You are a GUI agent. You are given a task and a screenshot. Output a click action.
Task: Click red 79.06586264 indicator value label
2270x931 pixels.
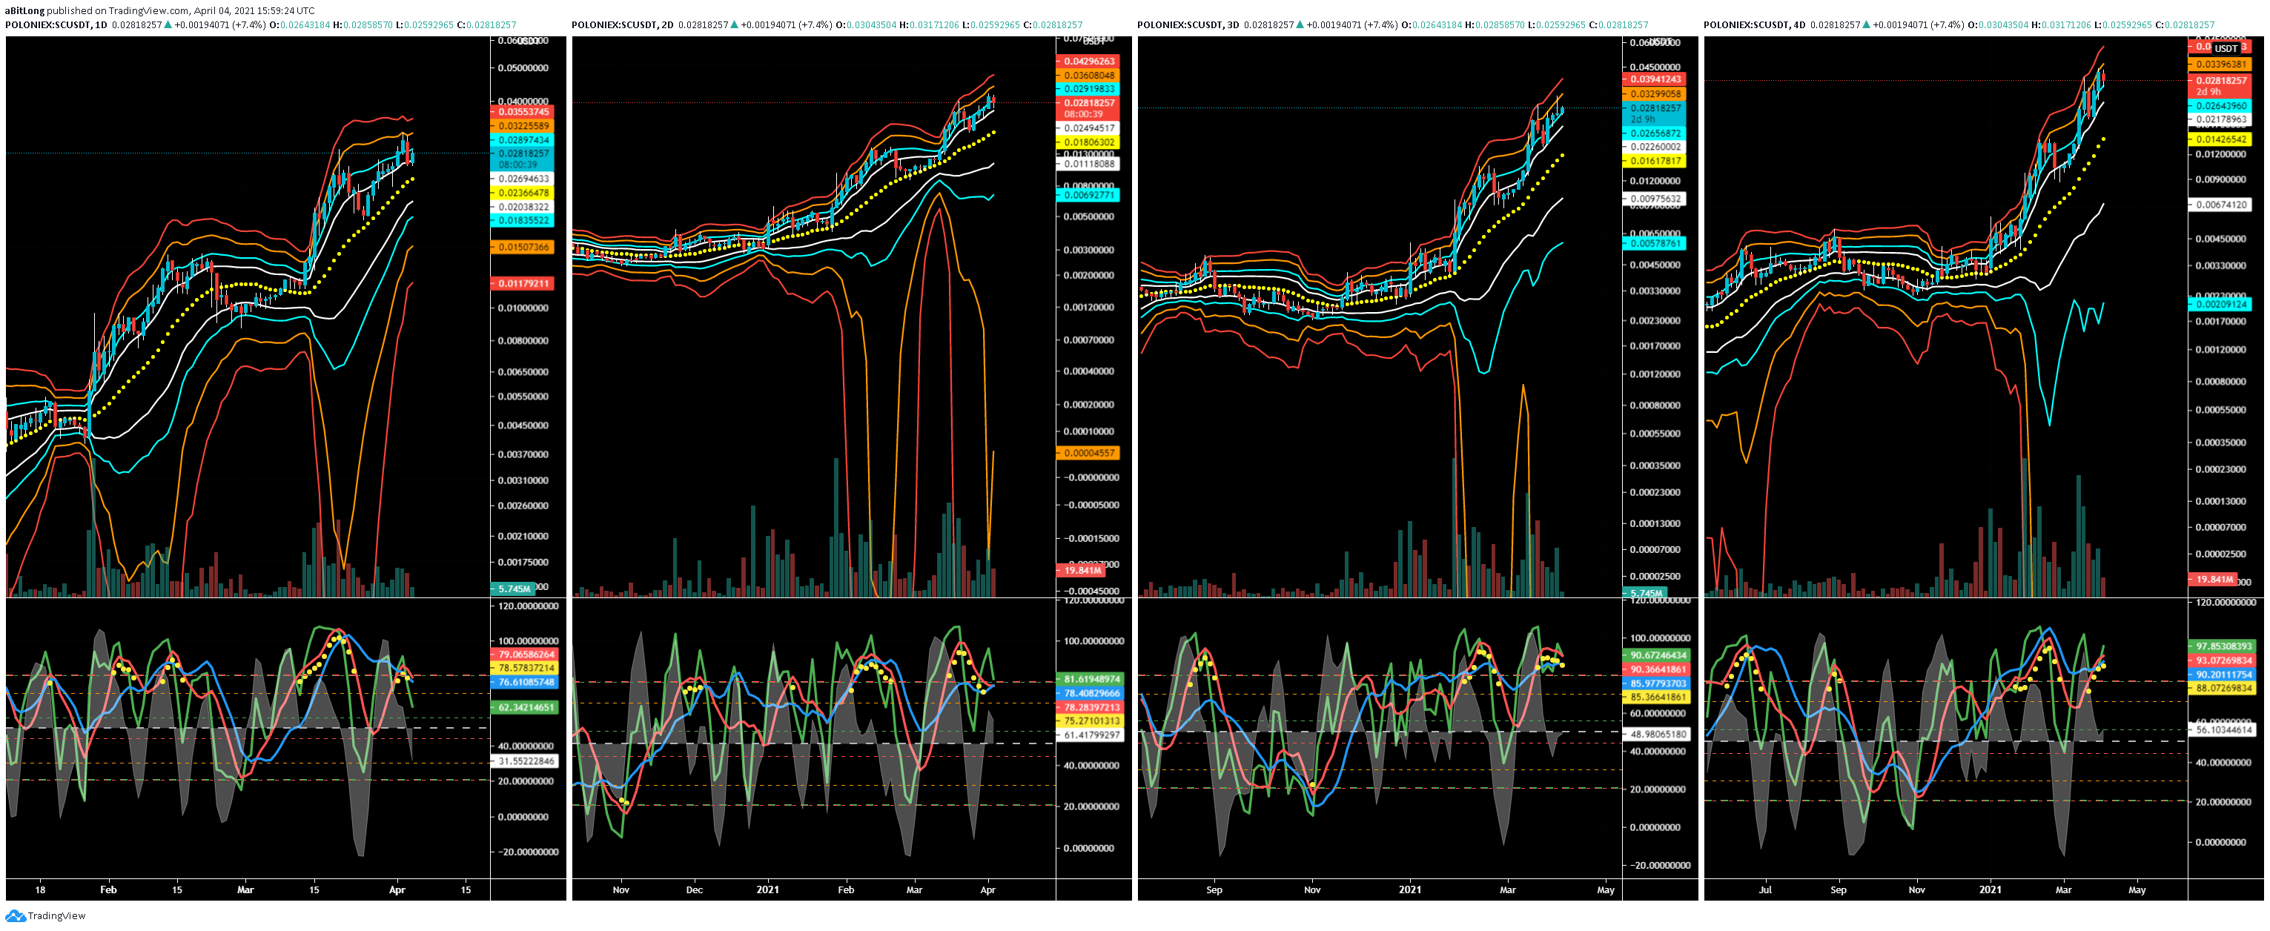coord(524,655)
